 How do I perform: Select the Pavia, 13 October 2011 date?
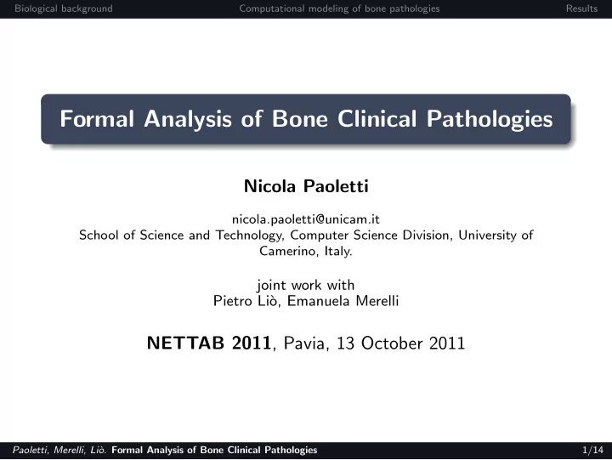tap(374, 344)
